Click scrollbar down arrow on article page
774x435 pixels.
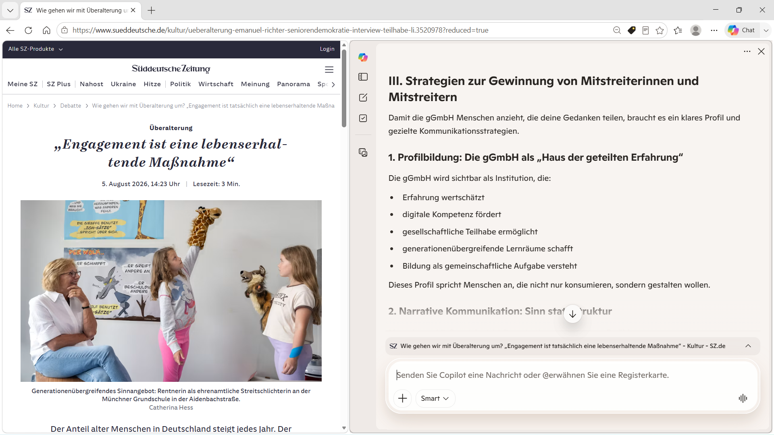coord(344,428)
